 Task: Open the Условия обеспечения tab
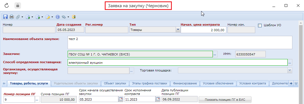point(218,83)
